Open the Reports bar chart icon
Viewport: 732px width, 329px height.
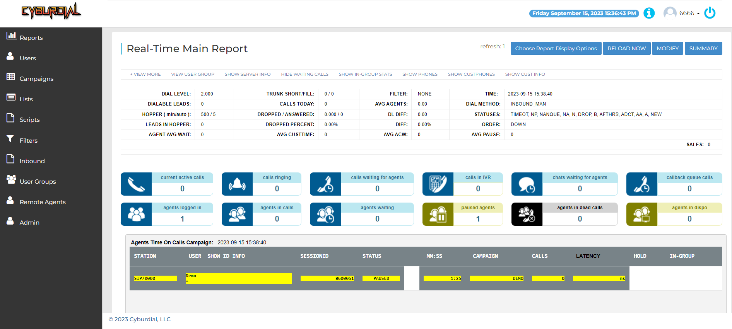(11, 36)
